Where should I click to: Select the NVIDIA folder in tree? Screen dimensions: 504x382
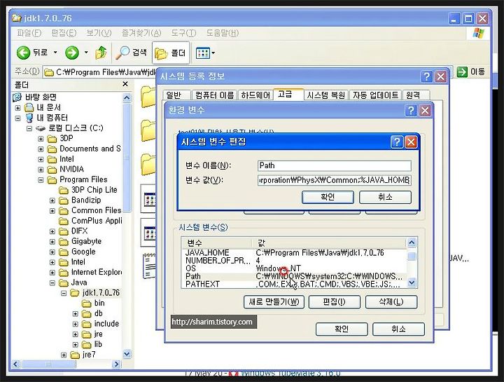click(66, 170)
